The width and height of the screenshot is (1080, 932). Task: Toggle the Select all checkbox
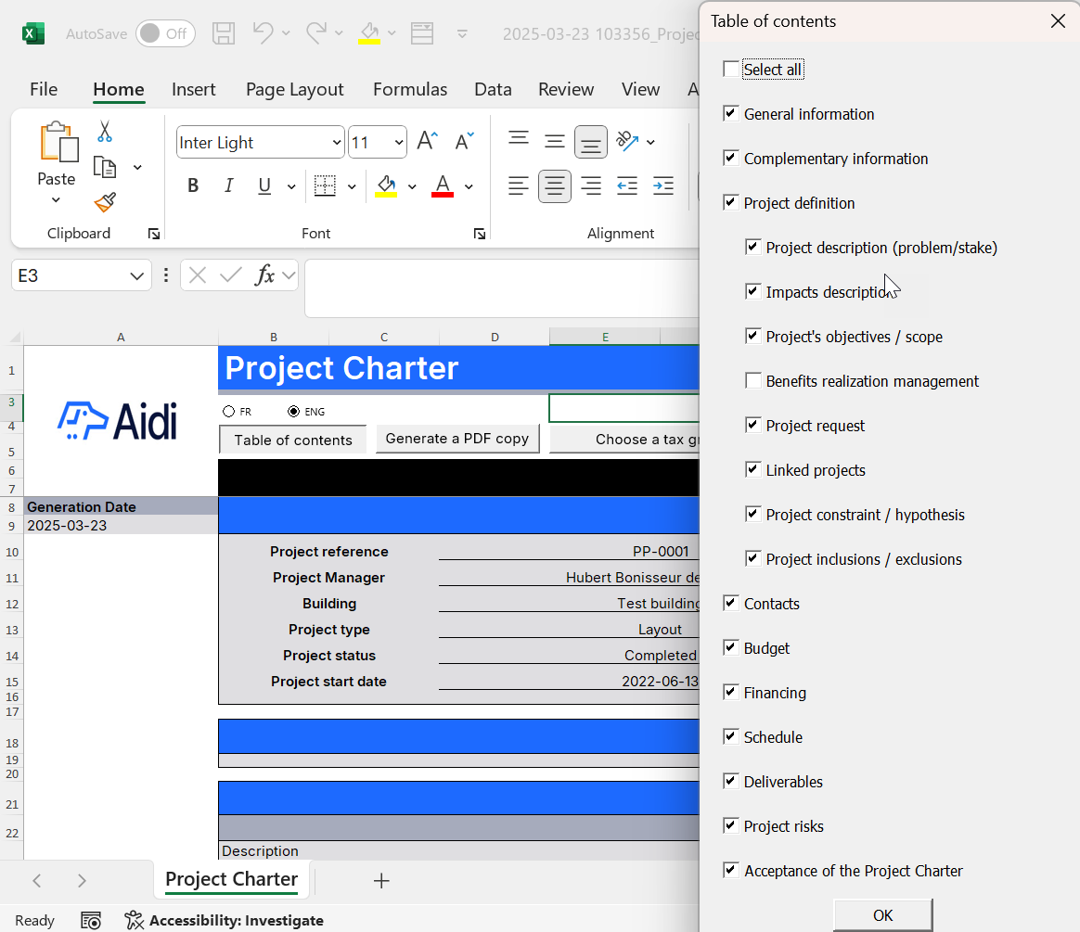(729, 69)
